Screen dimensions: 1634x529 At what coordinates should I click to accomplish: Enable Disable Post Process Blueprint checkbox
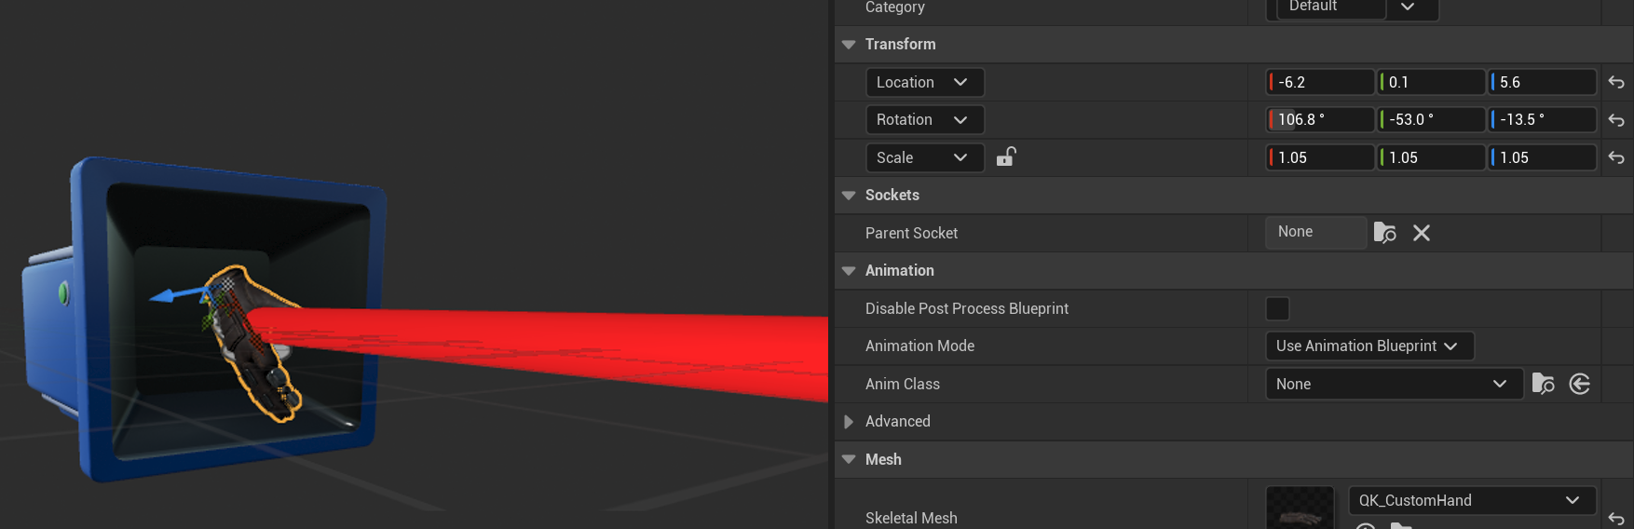point(1277,308)
